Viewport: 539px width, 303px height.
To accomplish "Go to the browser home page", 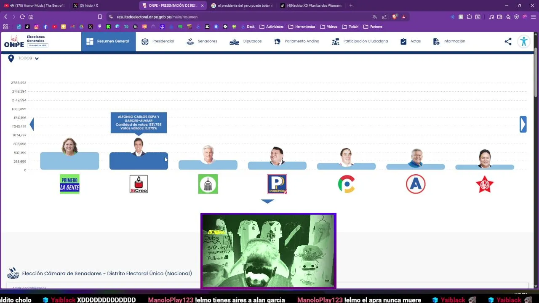I will [31, 17].
